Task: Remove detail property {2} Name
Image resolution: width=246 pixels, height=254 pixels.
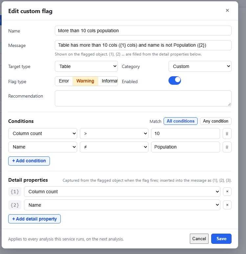Action: pos(227,205)
